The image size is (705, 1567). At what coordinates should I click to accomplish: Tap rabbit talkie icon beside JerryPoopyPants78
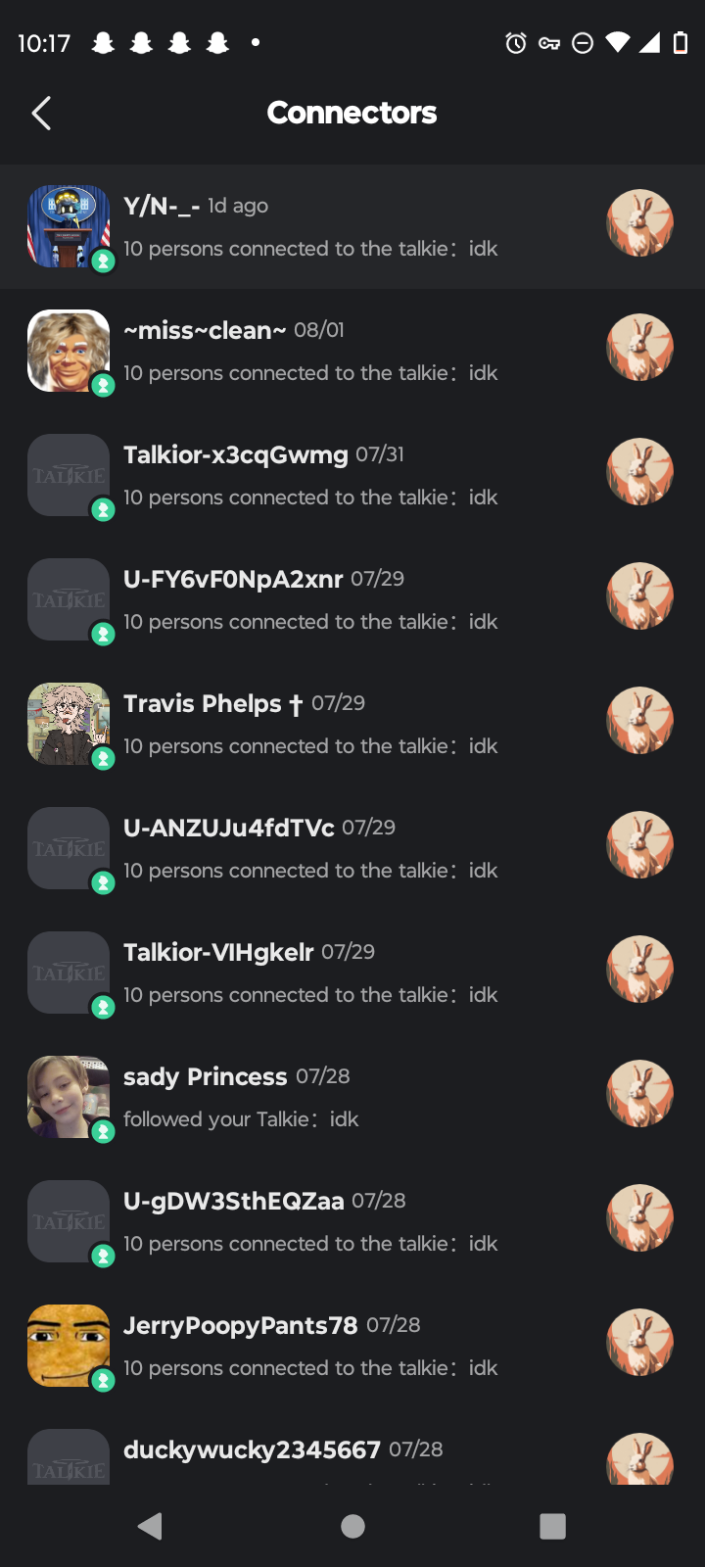[640, 1342]
